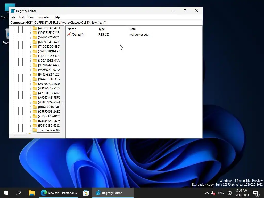
Task: Click the key name edit box 1aa0-34aa-4e8b
Action: tap(48, 130)
